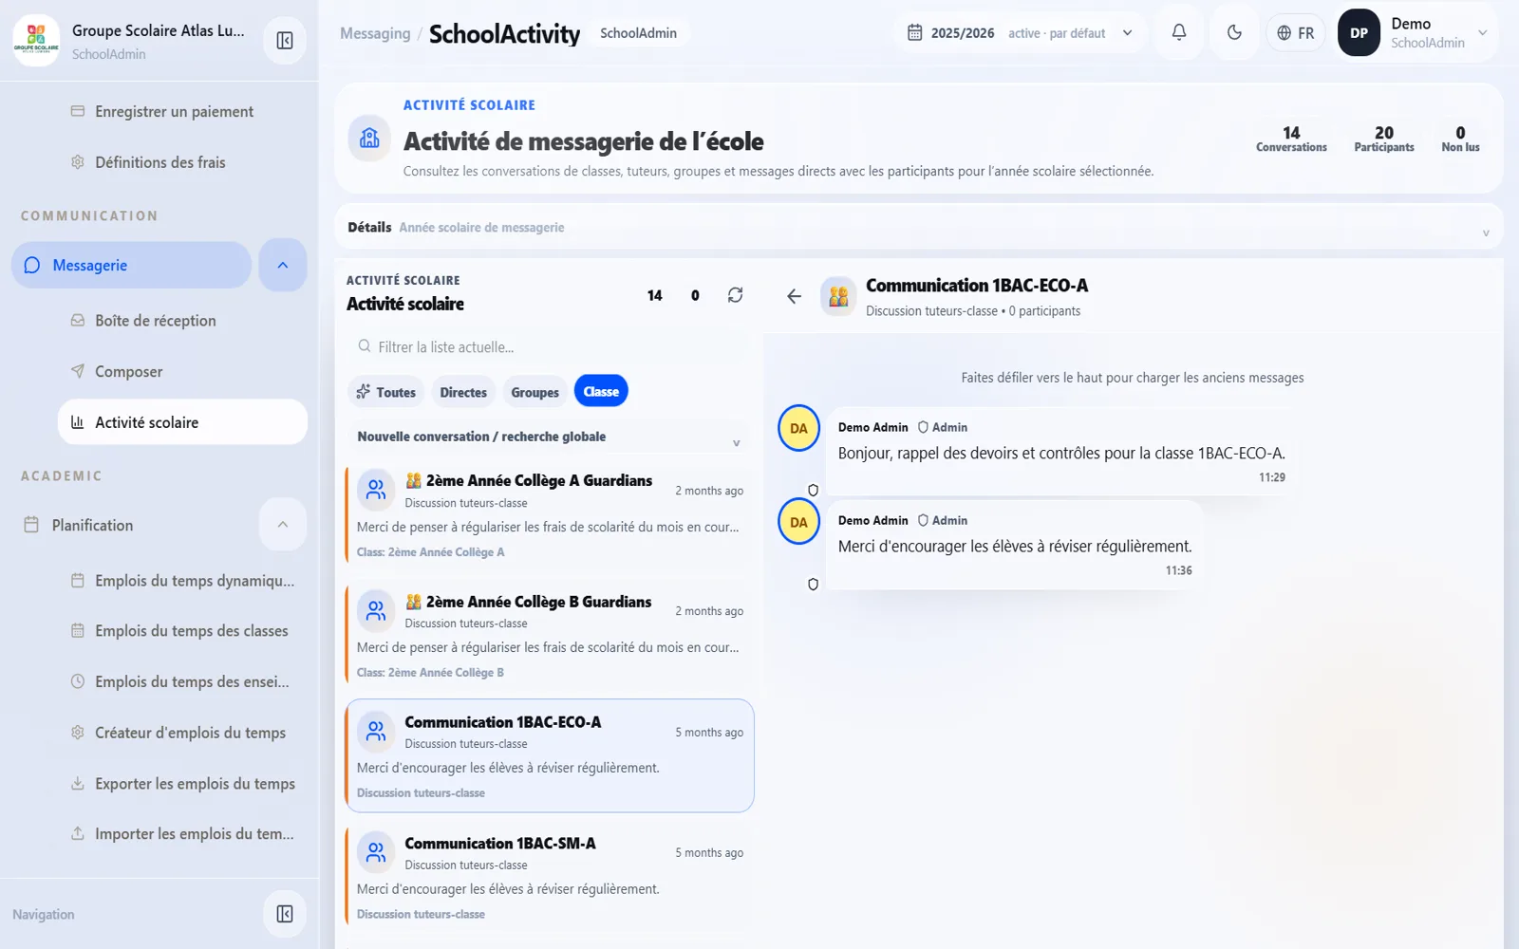Click group icon of Communication 1BAC-SM-A
The image size is (1519, 949).
376,852
